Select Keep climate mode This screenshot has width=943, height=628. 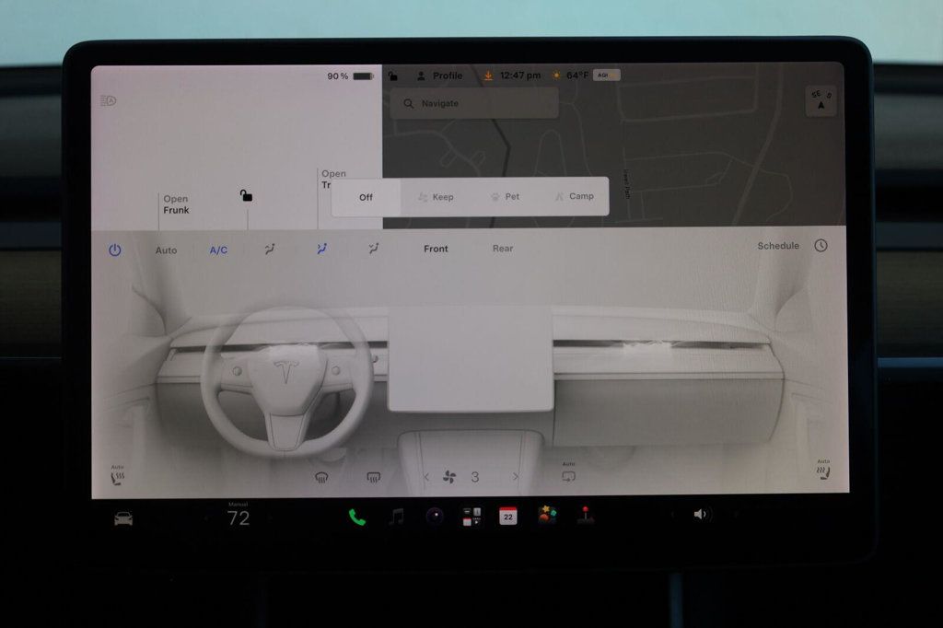436,197
